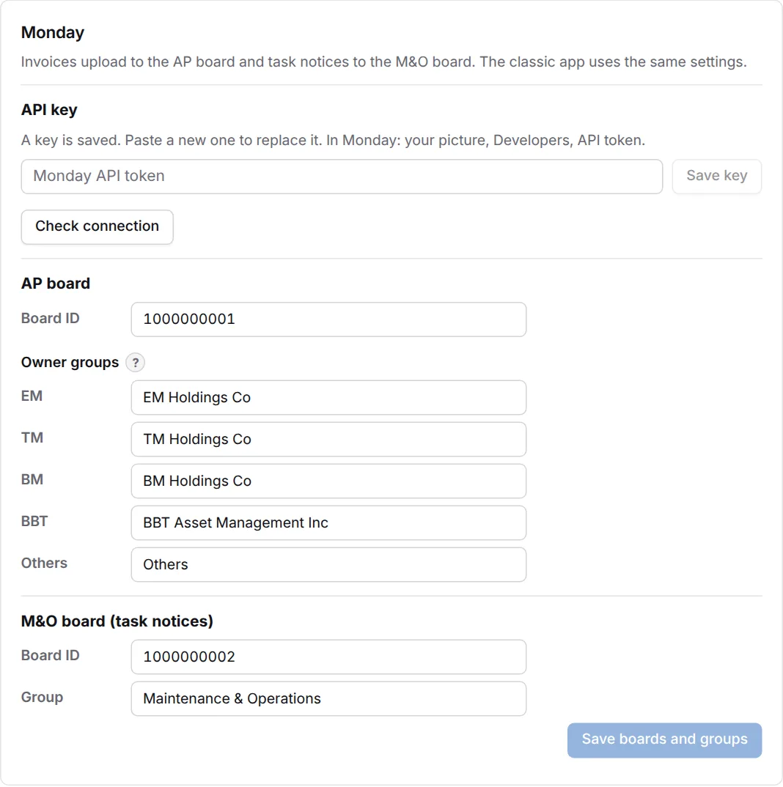Click the Group label under M&O board
The image size is (783, 787).
43,697
